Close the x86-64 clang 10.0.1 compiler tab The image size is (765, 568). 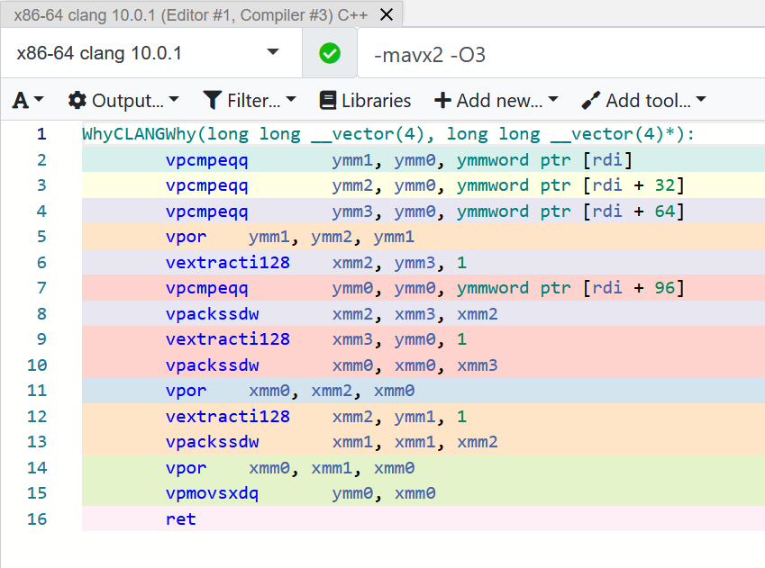tap(387, 14)
